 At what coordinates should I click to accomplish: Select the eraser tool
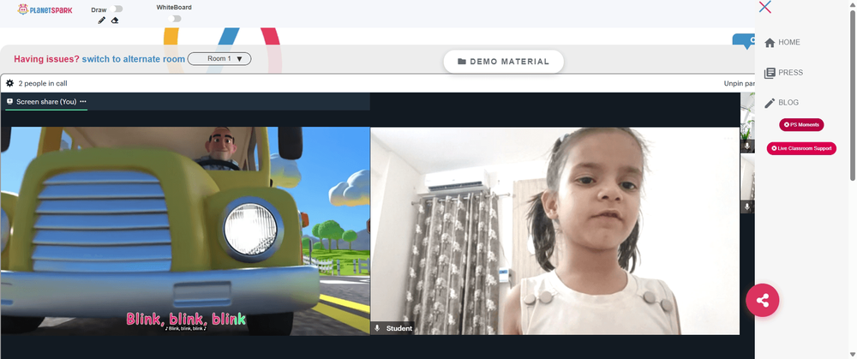coord(115,21)
